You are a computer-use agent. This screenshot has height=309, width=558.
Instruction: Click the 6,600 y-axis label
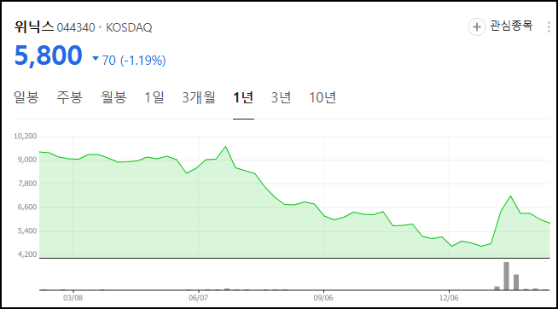pyautogui.click(x=27, y=207)
